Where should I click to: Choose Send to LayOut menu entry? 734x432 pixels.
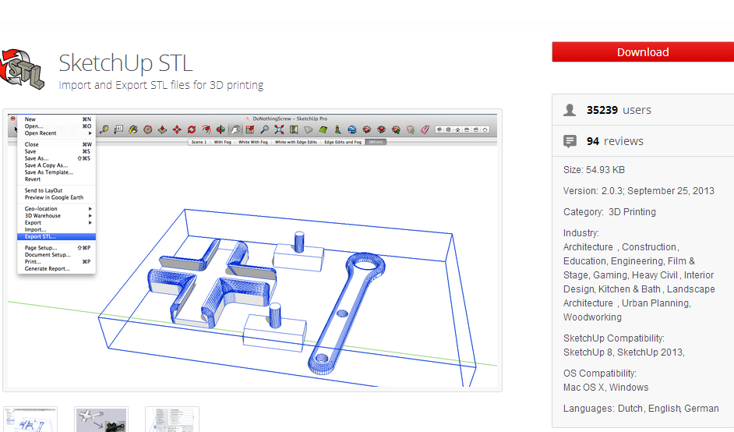tap(56, 190)
